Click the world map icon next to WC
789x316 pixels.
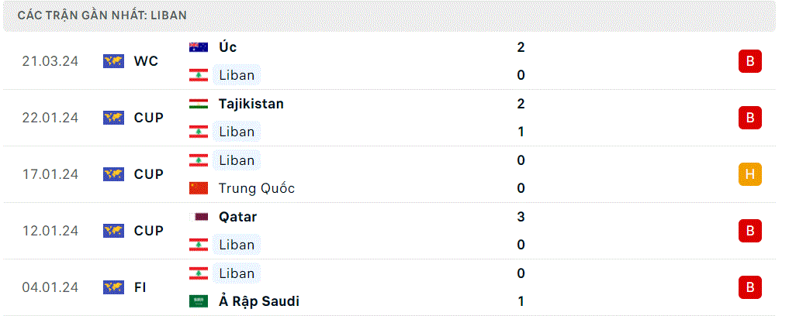[x=114, y=61]
